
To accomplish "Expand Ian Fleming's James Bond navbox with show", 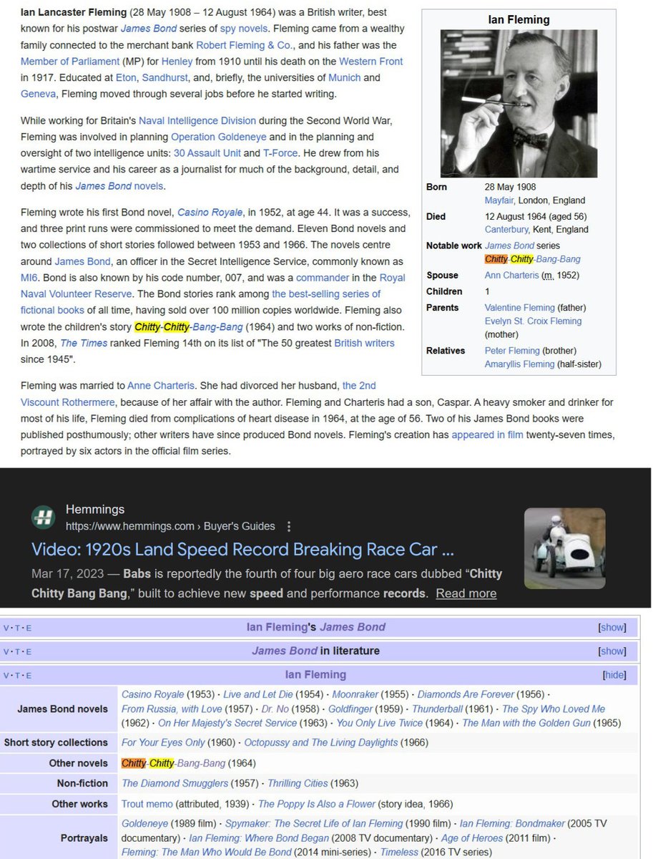I will point(612,627).
